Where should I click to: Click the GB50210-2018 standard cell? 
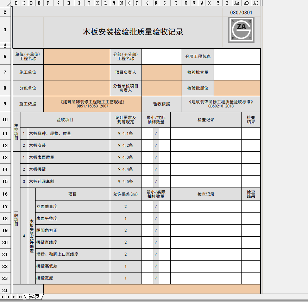[x=221, y=104]
